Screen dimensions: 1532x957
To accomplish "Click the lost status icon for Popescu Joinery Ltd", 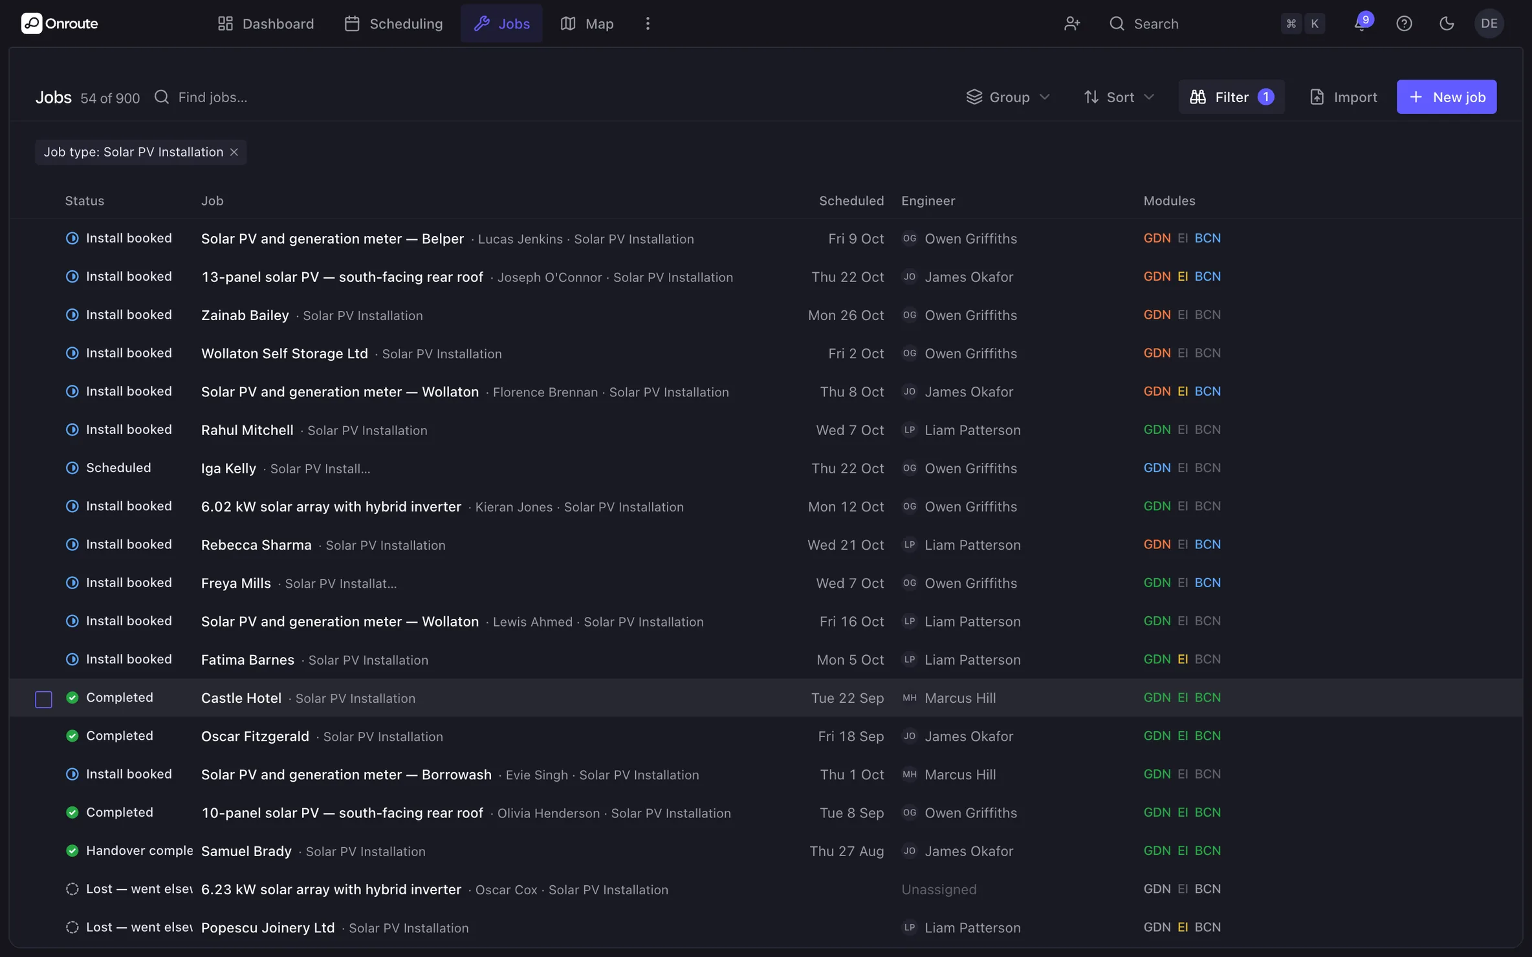I will (x=72, y=927).
